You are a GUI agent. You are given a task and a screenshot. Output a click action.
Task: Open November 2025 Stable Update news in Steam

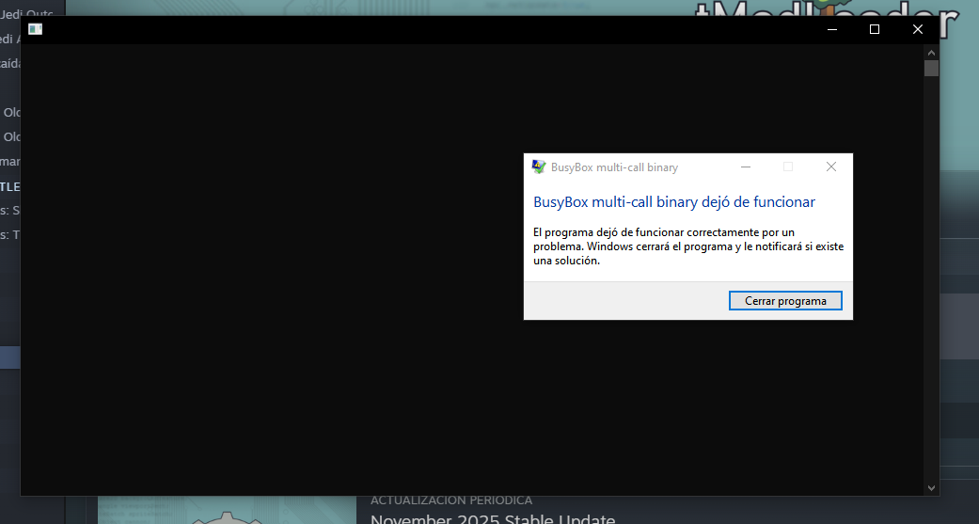click(493, 518)
